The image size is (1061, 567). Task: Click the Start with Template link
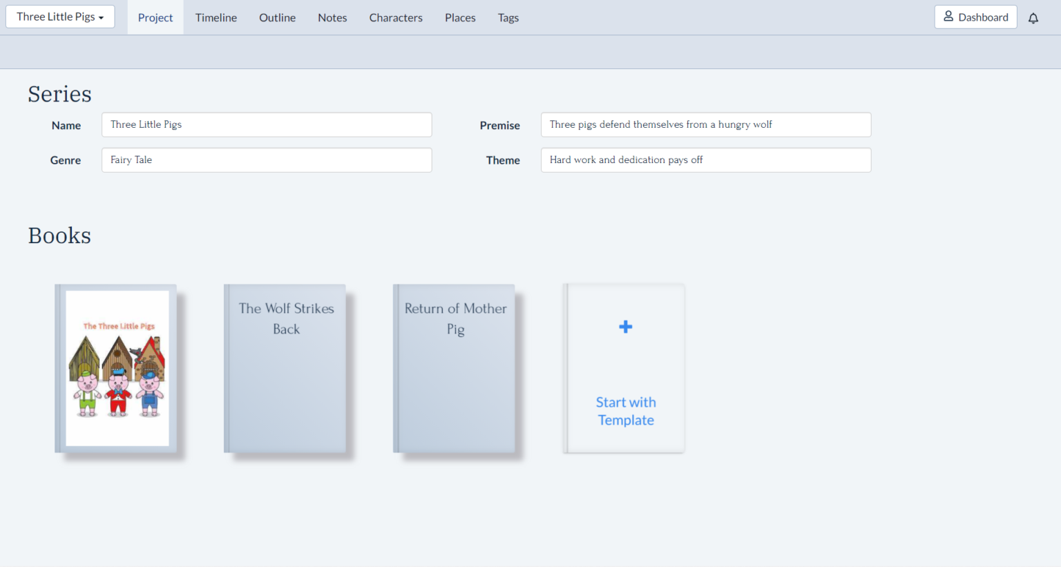click(x=626, y=411)
